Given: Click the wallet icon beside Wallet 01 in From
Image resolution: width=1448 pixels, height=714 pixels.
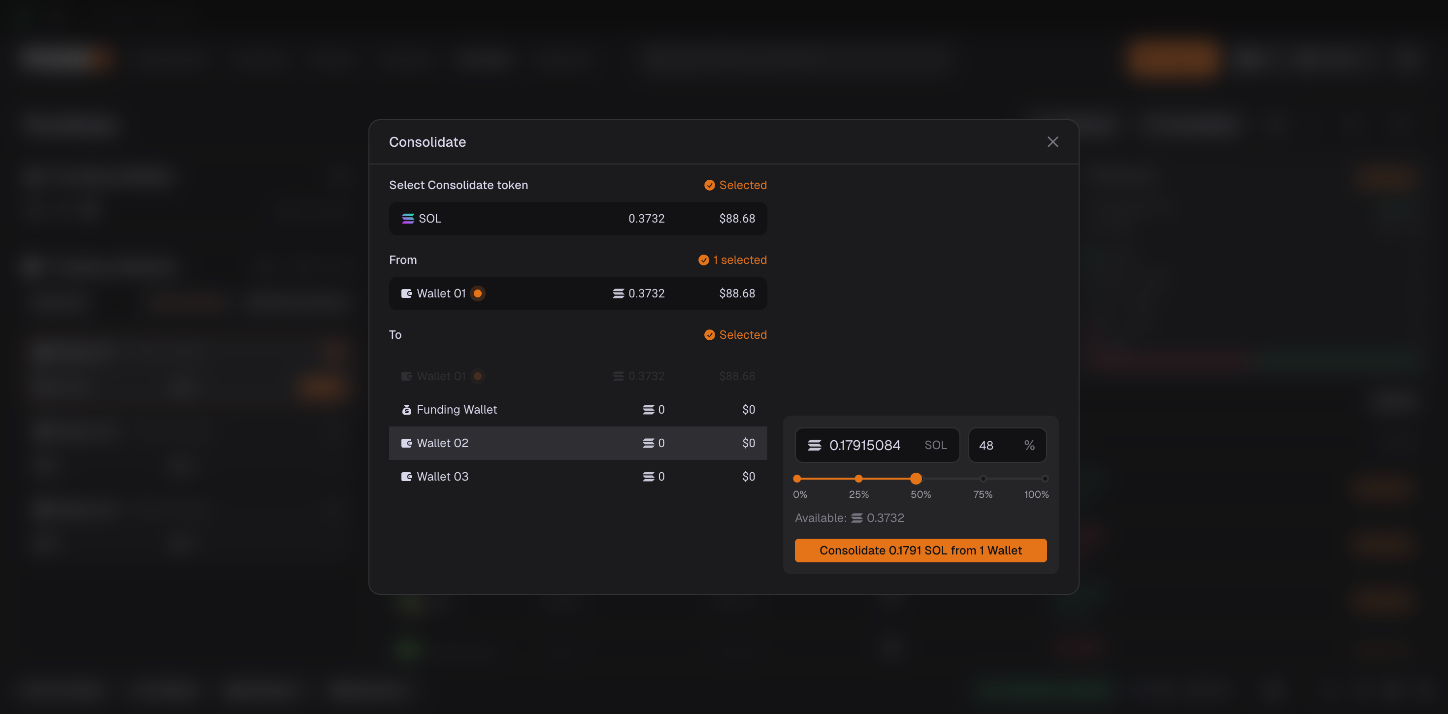Looking at the screenshot, I should [406, 293].
